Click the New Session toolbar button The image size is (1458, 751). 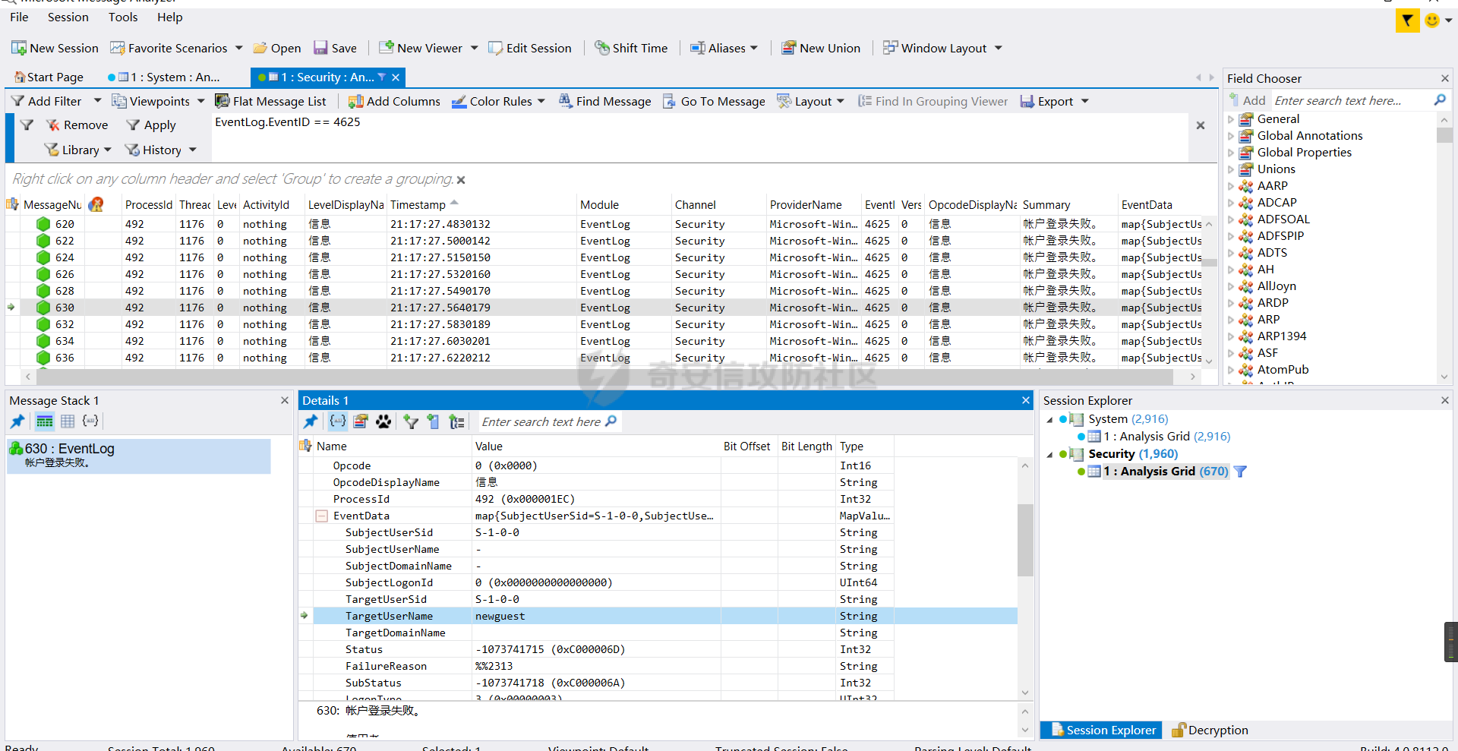55,48
